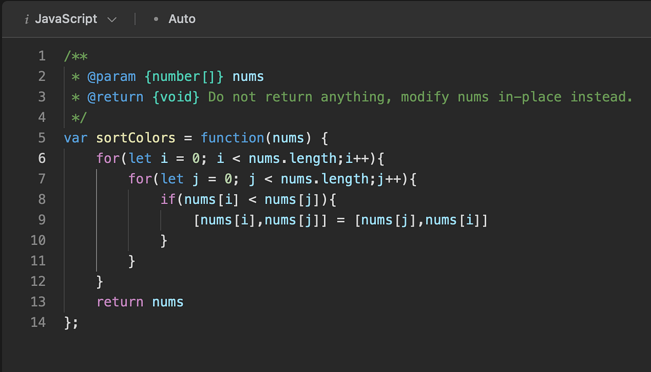Click line number 14 in the gutter
This screenshot has width=651, height=372.
pos(38,322)
